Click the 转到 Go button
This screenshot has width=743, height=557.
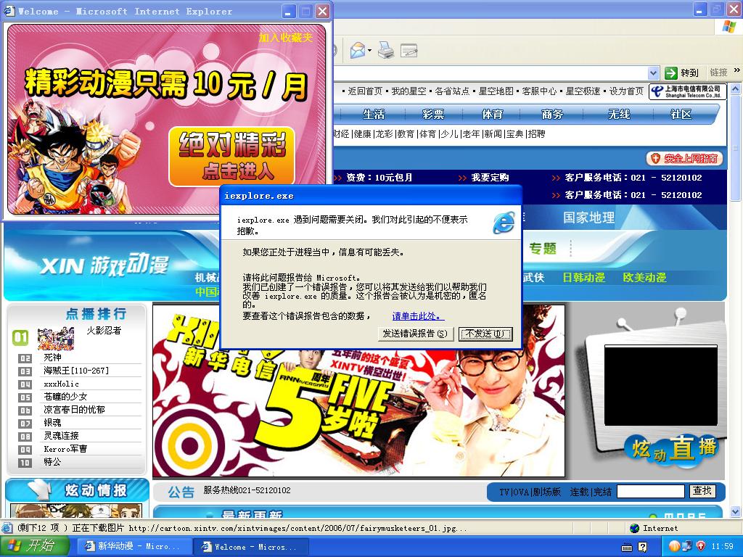[x=682, y=73]
